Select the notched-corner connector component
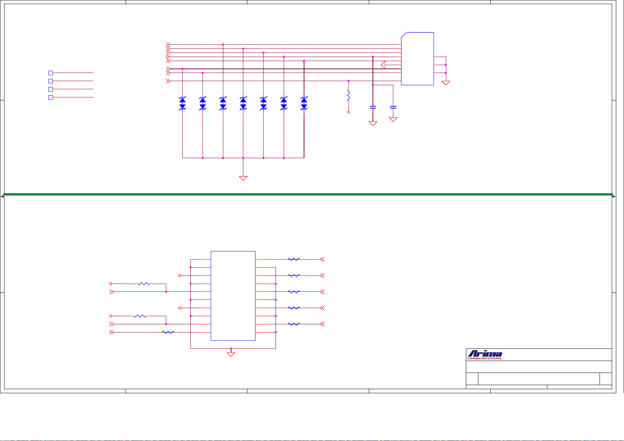Viewport: 624px width, 441px height. click(417, 59)
